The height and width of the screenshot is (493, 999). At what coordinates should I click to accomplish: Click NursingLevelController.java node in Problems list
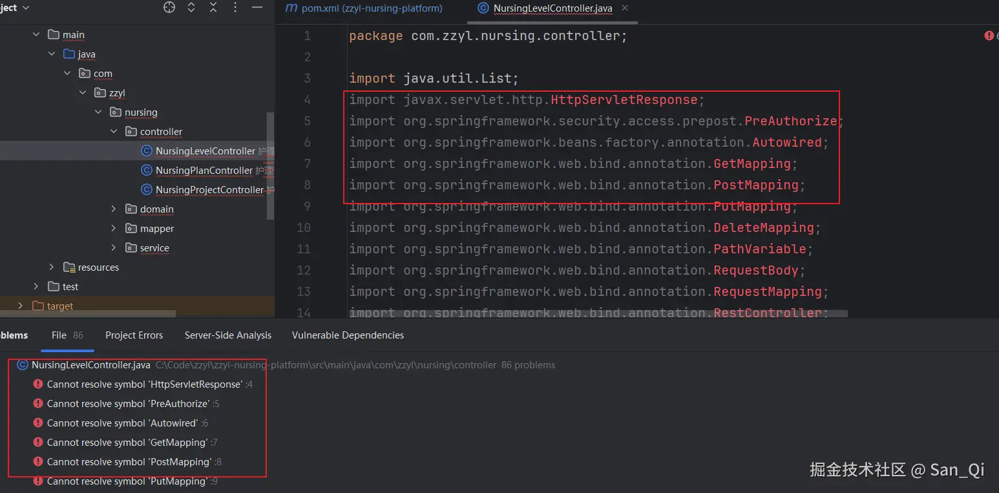coord(91,364)
